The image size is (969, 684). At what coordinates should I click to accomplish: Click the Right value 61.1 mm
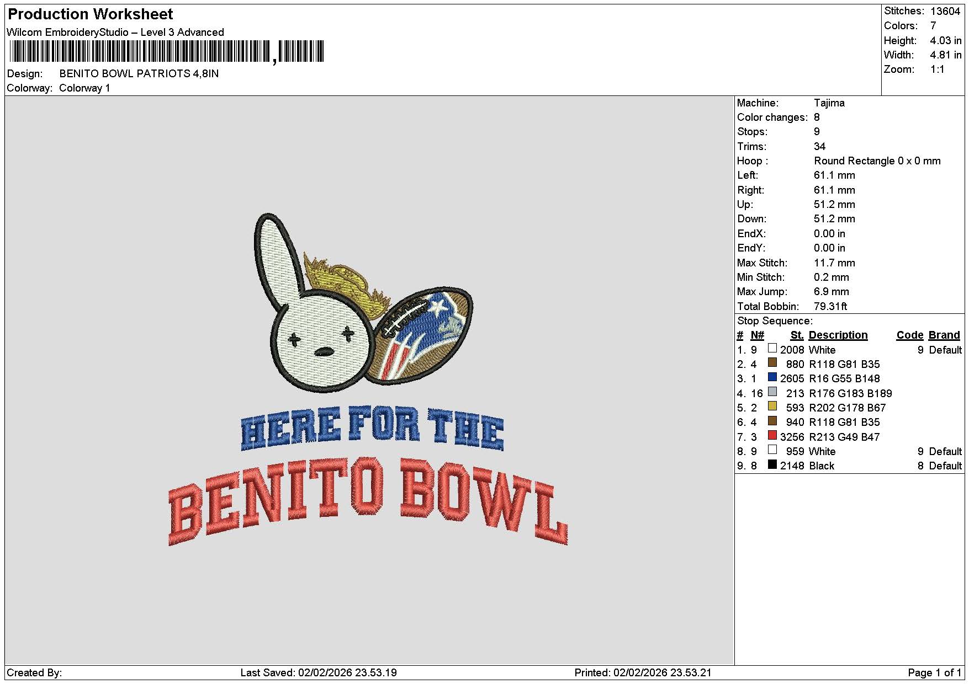point(834,190)
